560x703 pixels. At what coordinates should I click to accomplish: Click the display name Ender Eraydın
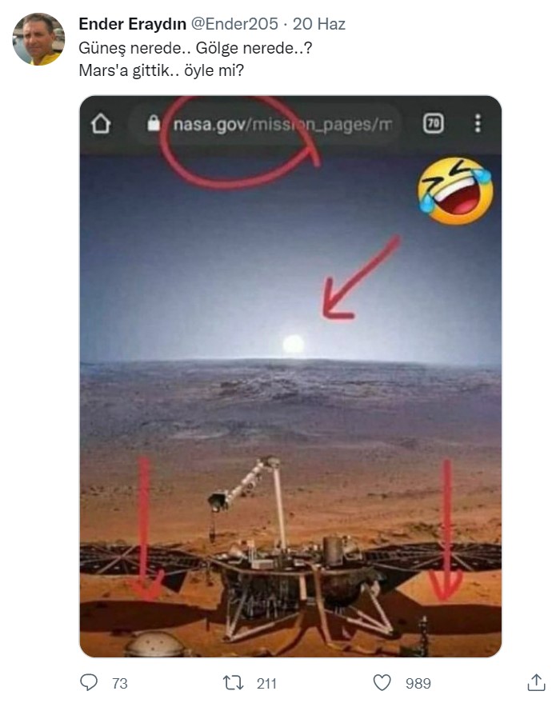[132, 24]
